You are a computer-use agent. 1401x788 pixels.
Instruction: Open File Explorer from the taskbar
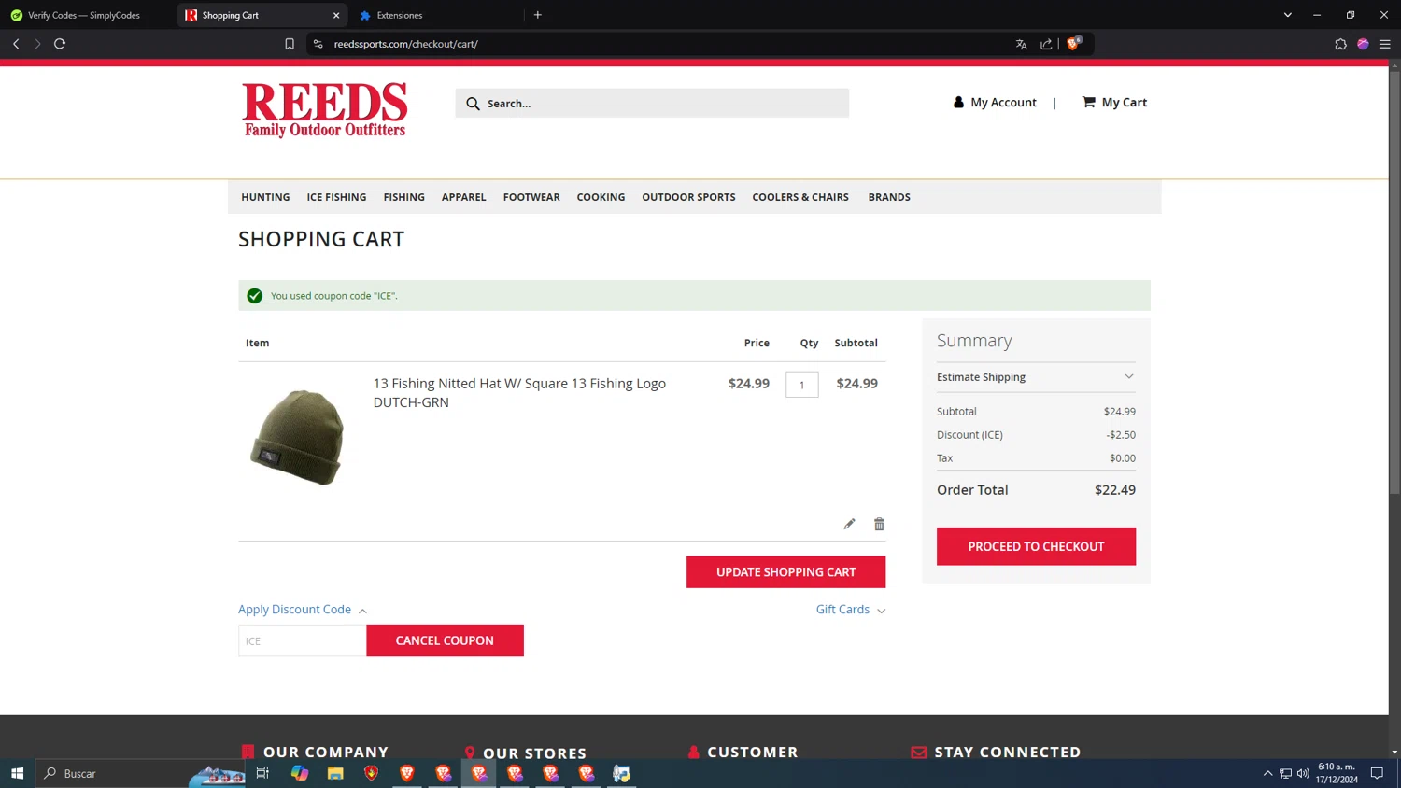(x=335, y=773)
